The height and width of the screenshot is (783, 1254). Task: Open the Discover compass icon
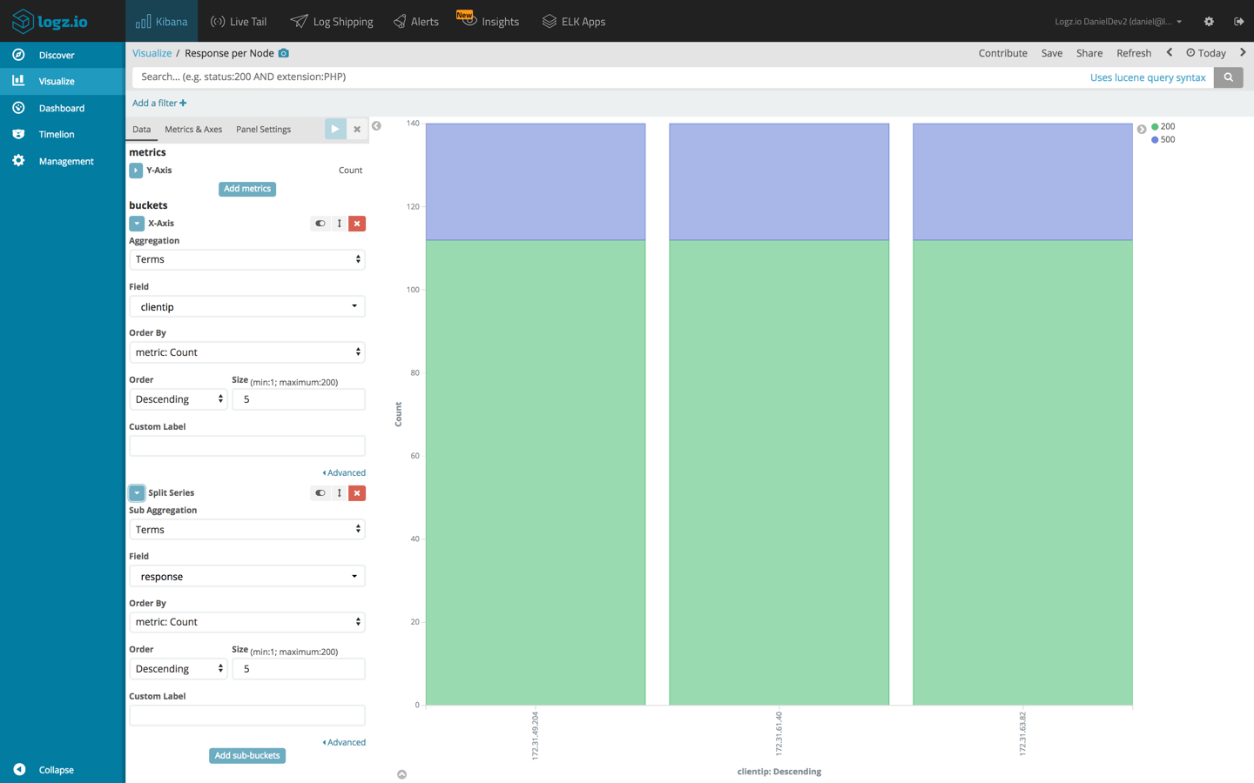(x=18, y=55)
